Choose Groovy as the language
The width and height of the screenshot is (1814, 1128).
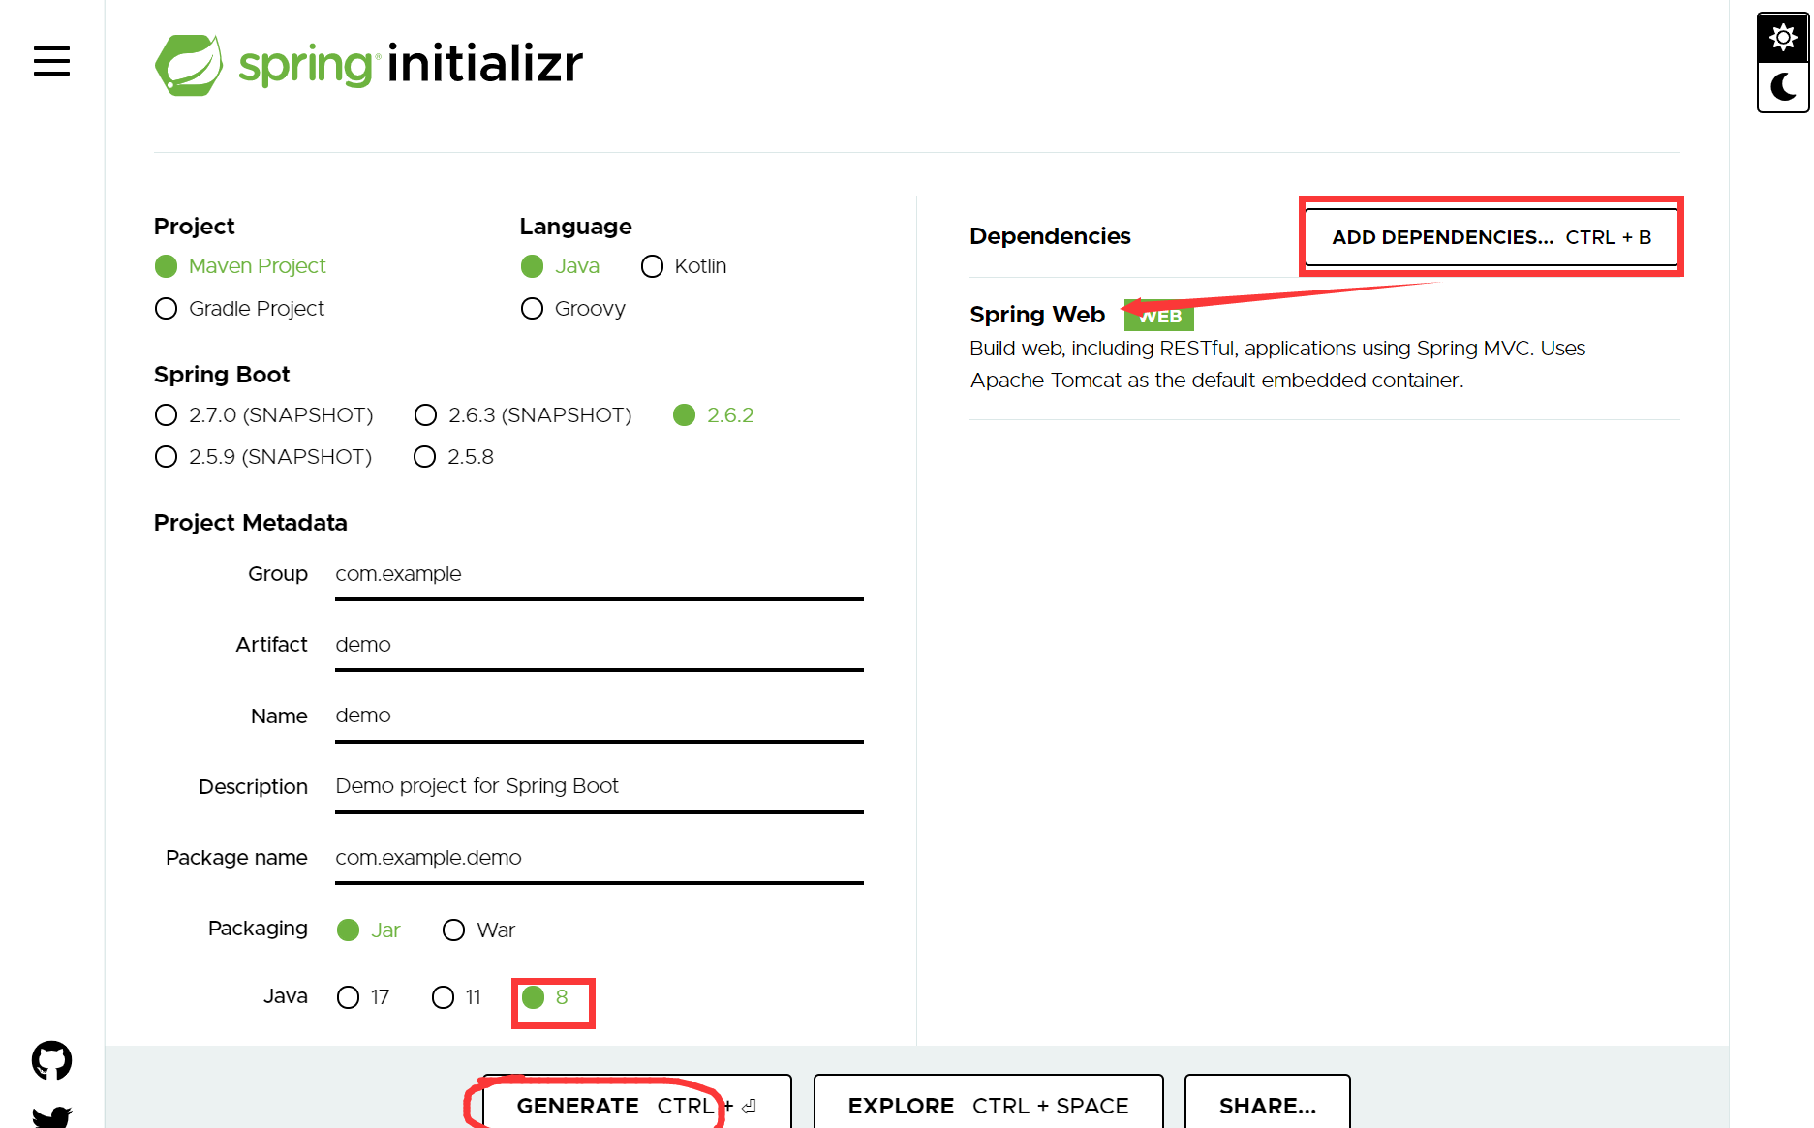click(572, 308)
